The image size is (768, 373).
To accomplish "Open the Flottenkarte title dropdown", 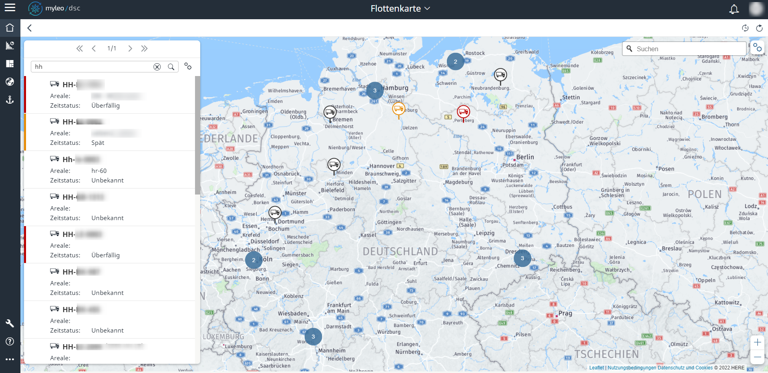I will (x=400, y=8).
